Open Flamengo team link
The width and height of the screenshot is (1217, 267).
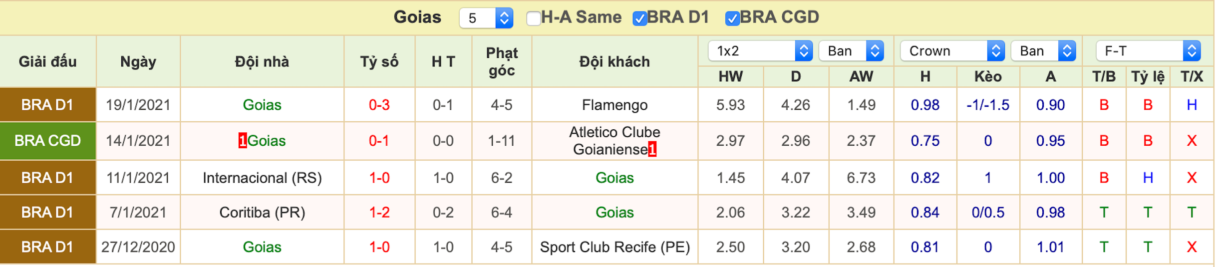click(x=614, y=105)
